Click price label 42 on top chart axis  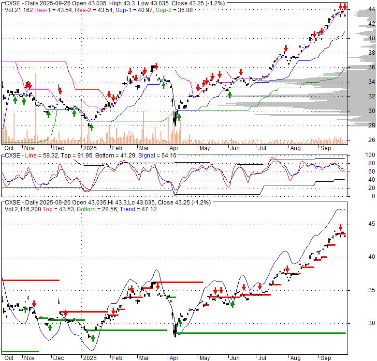click(x=372, y=24)
